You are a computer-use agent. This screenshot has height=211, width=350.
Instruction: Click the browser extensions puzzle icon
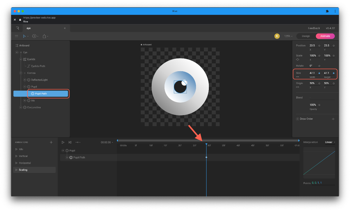(327, 11)
